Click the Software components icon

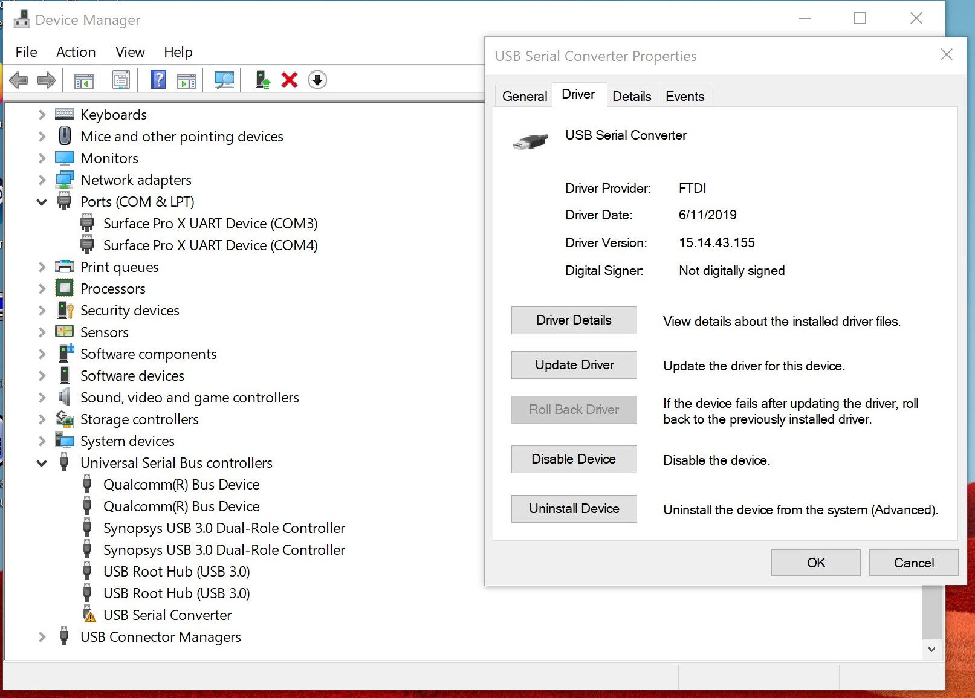point(65,353)
